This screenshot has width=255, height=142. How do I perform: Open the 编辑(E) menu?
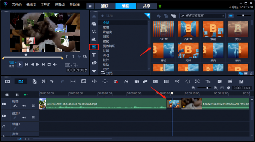31,4
